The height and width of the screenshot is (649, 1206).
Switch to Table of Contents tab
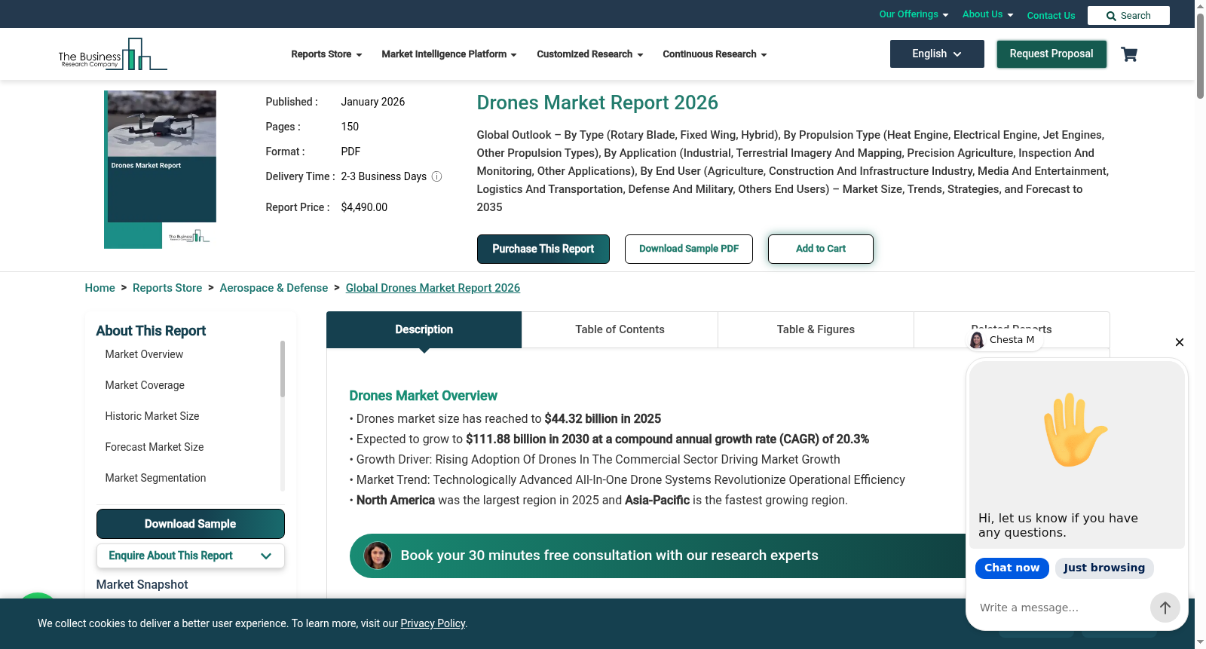pyautogui.click(x=620, y=330)
